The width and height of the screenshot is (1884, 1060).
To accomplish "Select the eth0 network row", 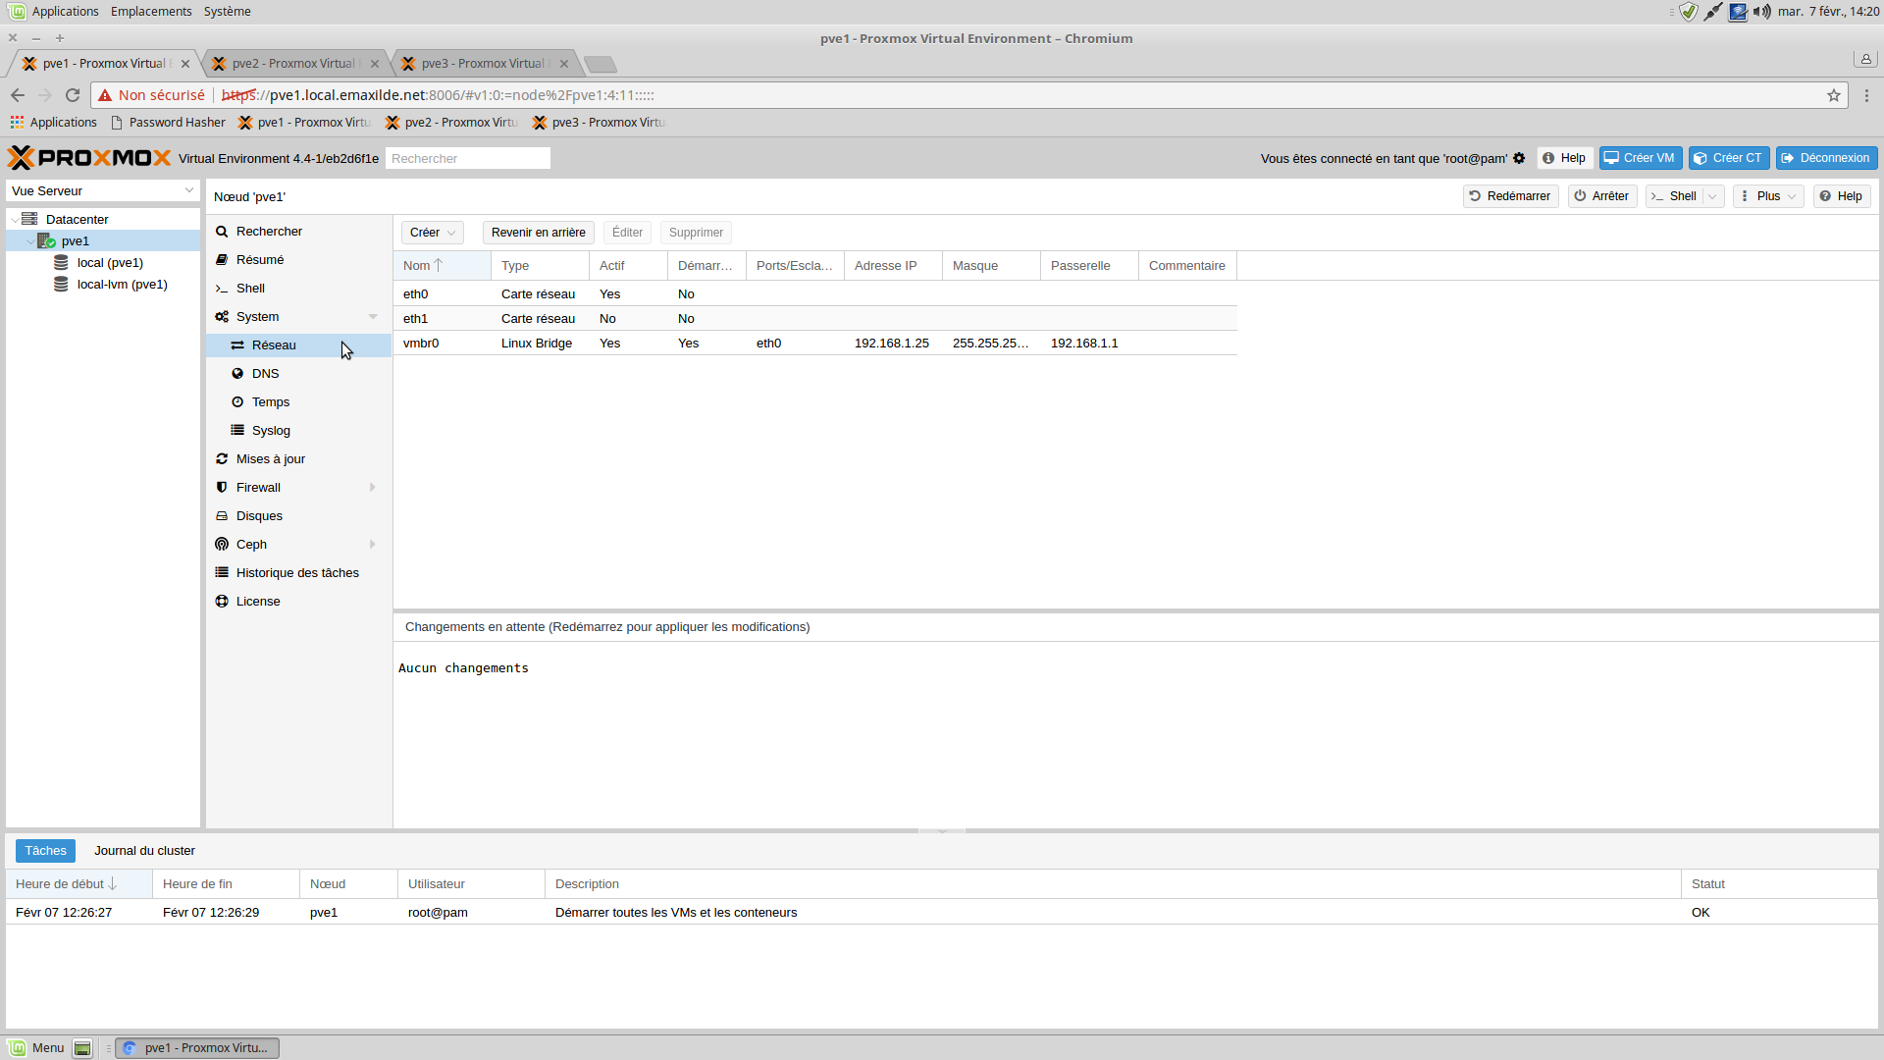I will click(814, 294).
